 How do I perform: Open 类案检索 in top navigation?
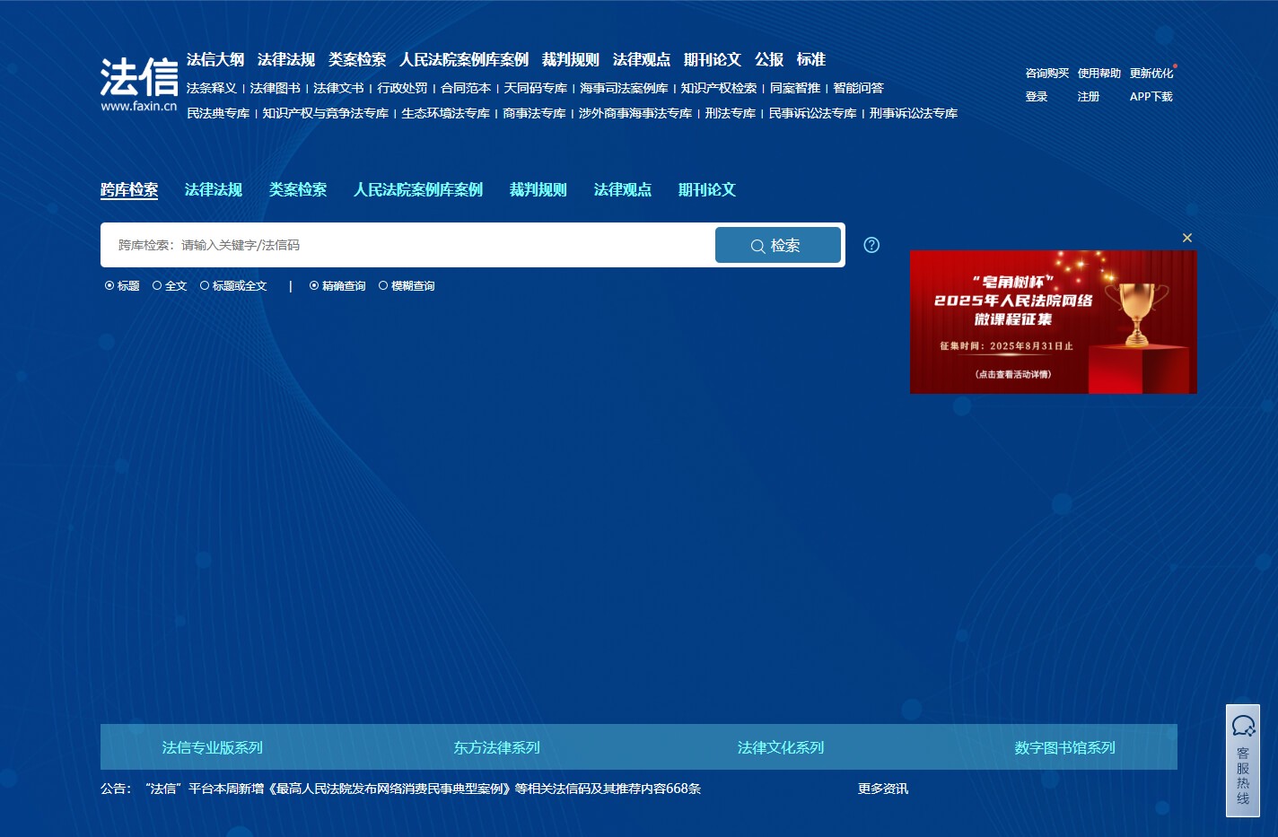[x=357, y=59]
